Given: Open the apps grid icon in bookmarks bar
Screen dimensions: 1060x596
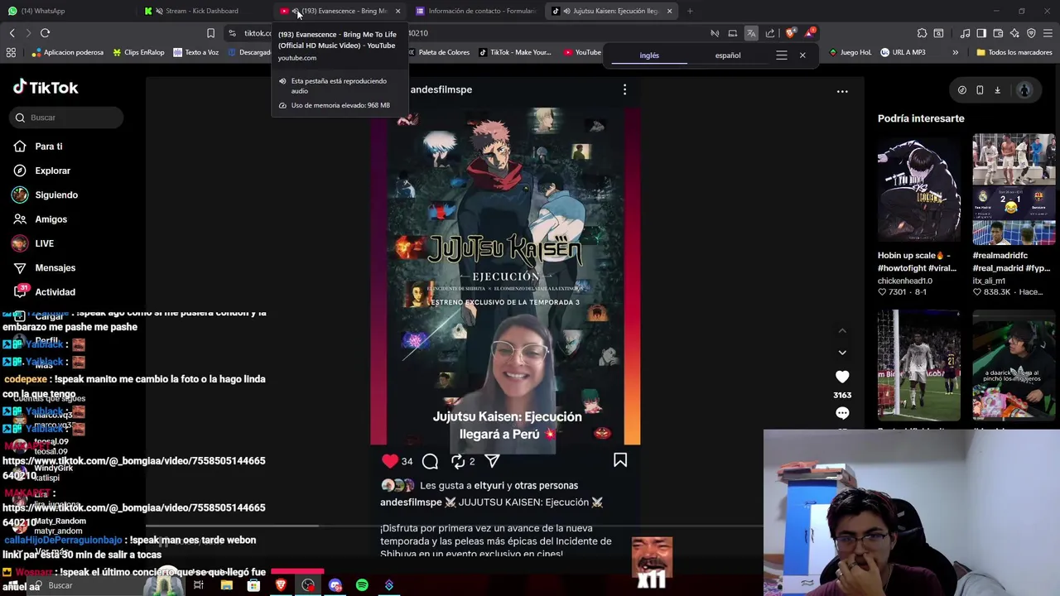Looking at the screenshot, I should tap(11, 52).
